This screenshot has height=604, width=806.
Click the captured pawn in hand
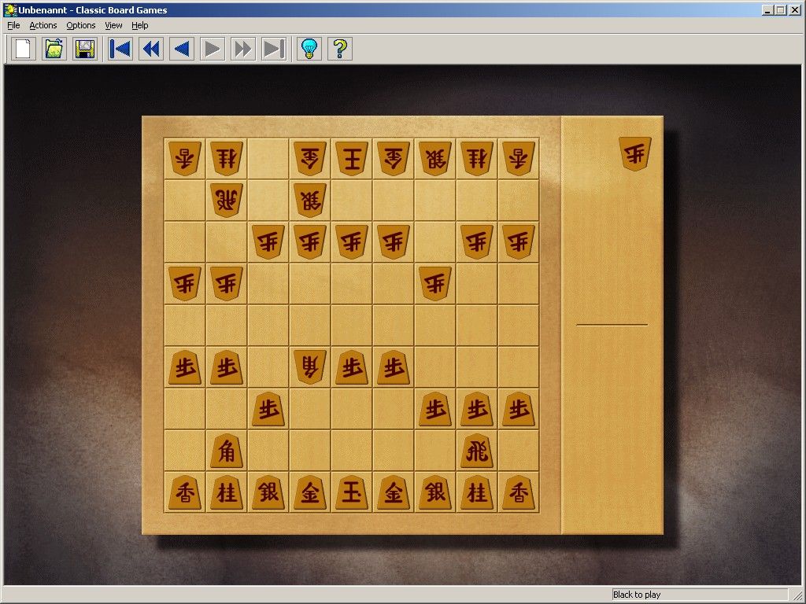coord(634,154)
